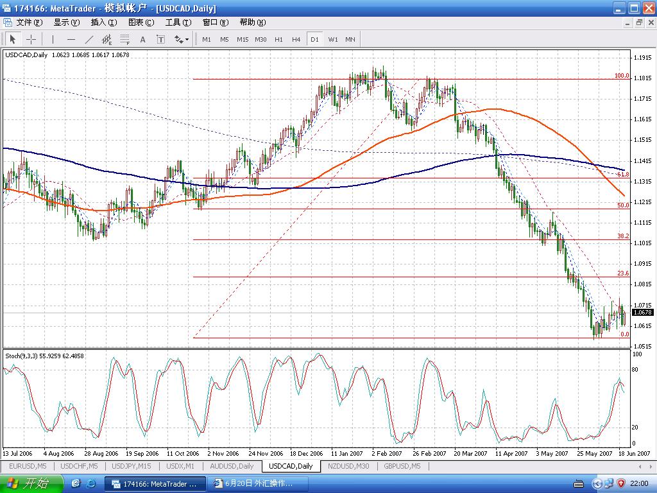The width and height of the screenshot is (657, 493).
Task: Open the 插入 (Insert) menu
Action: 103,22
